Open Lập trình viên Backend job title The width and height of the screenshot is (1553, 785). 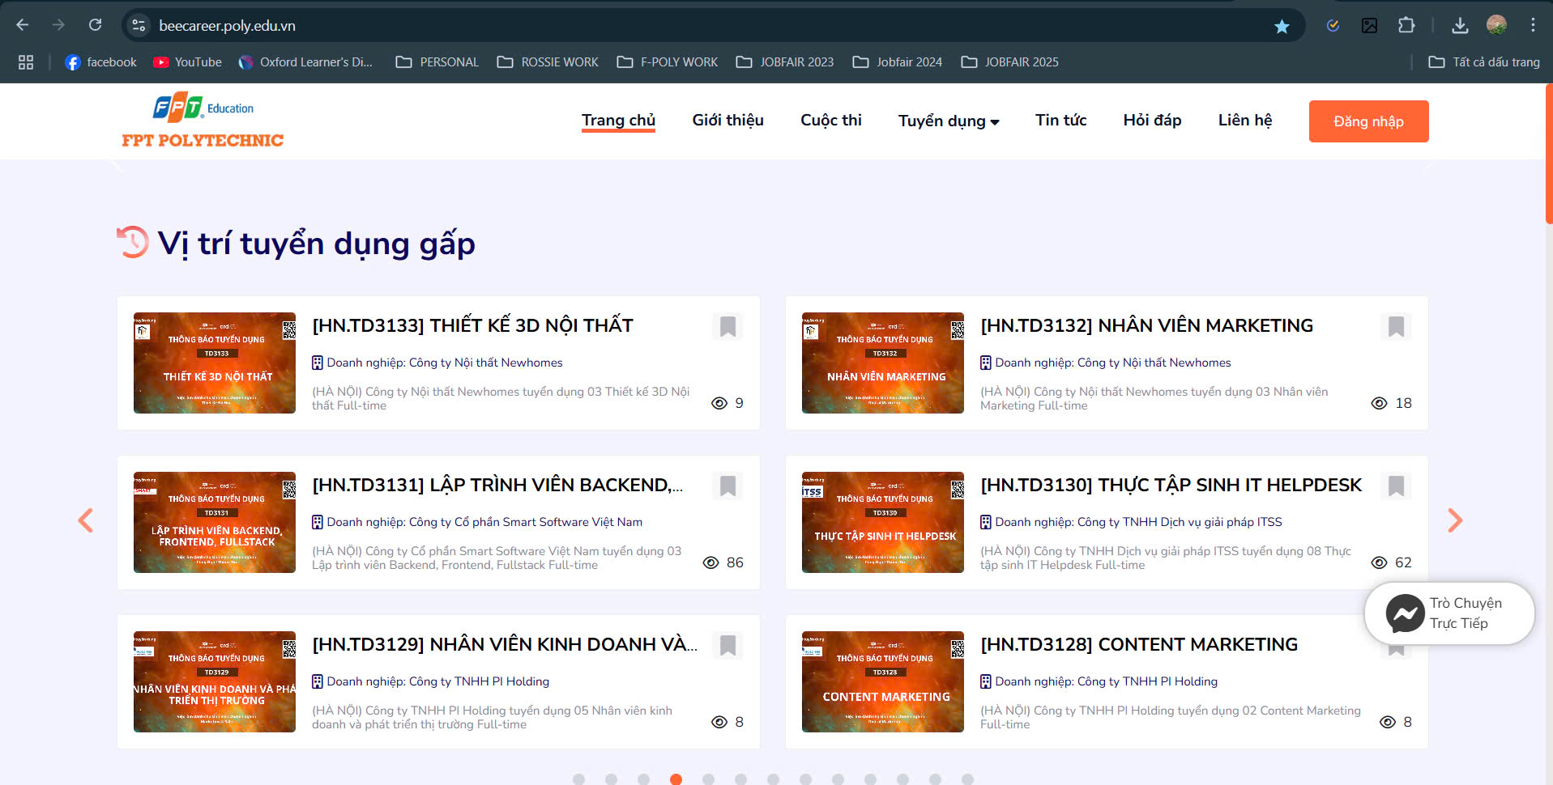(x=497, y=485)
